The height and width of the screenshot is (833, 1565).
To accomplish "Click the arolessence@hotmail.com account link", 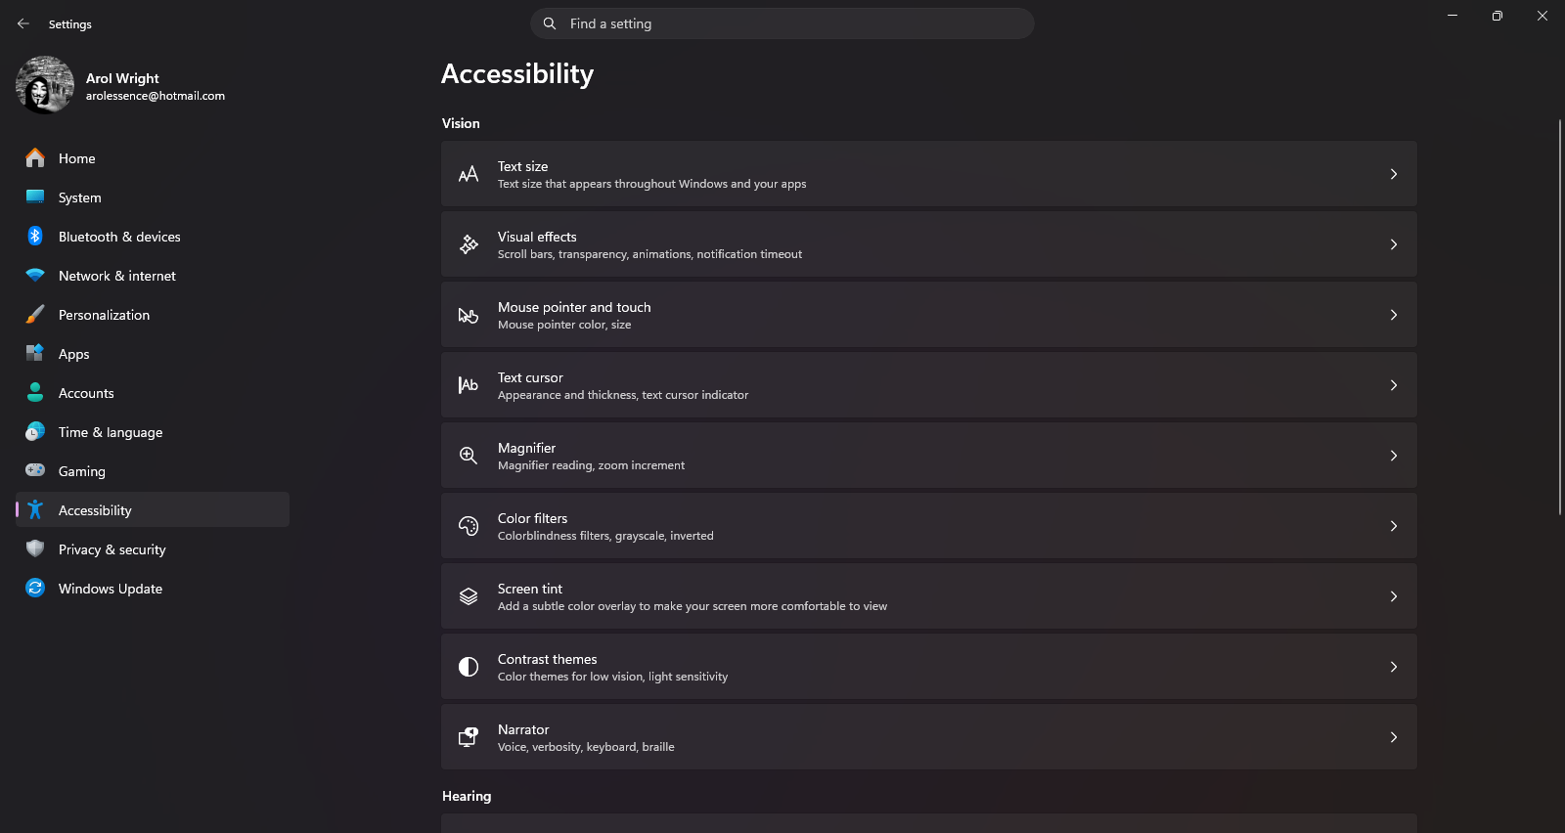I will 156,96.
